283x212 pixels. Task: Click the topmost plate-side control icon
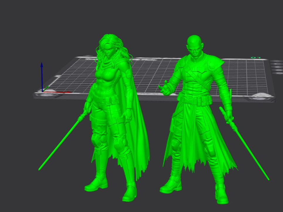coord(277,61)
